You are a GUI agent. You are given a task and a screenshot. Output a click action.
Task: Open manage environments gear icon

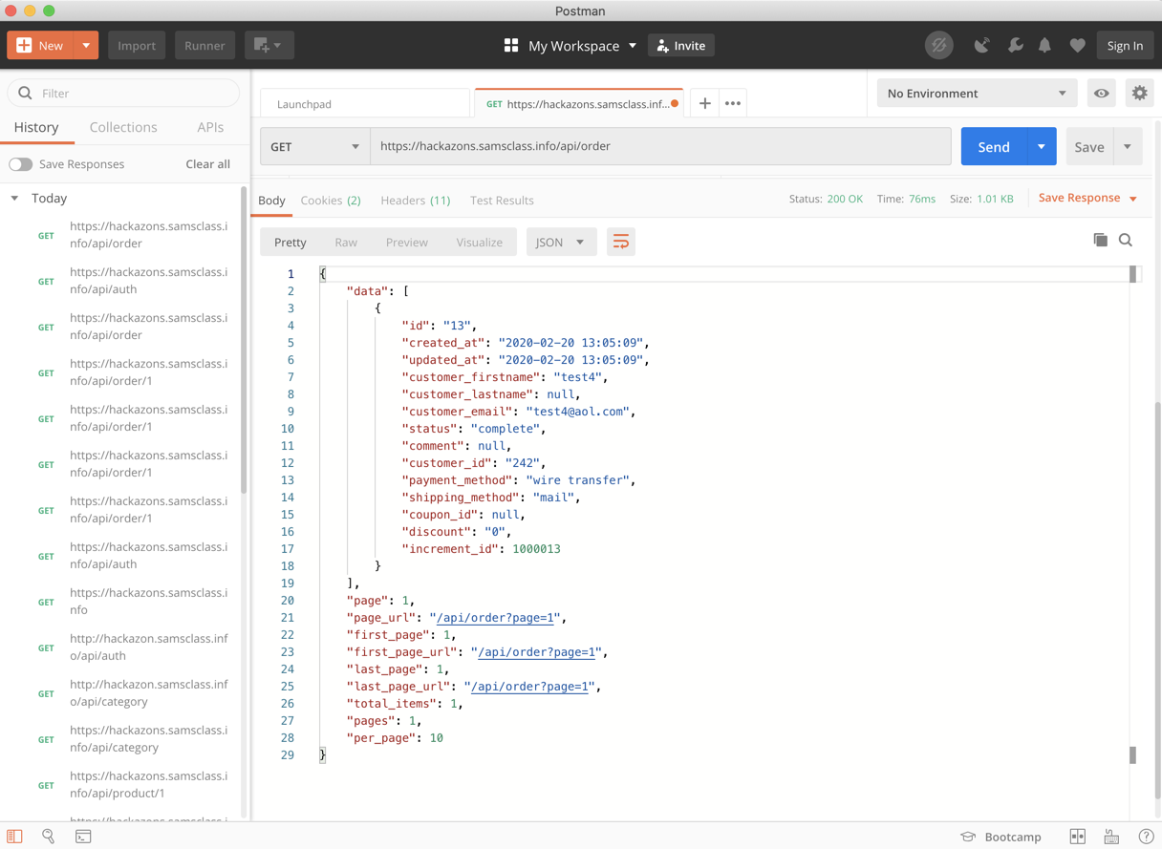(1139, 94)
